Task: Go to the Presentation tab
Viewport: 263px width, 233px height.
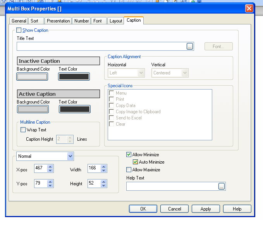Action: pos(58,21)
